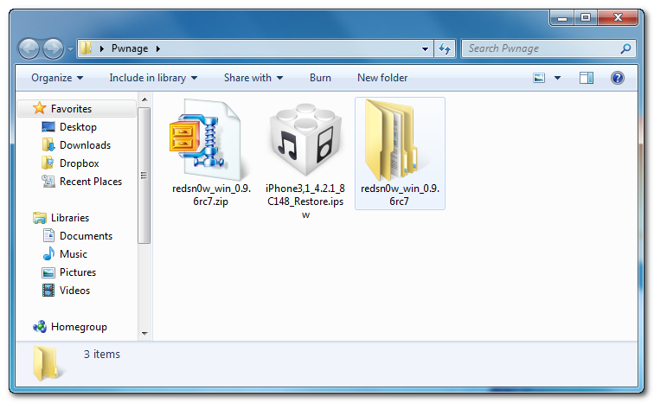
Task: Select the iPhone3,1_4.2.1 ipsw file icon
Action: 305,139
